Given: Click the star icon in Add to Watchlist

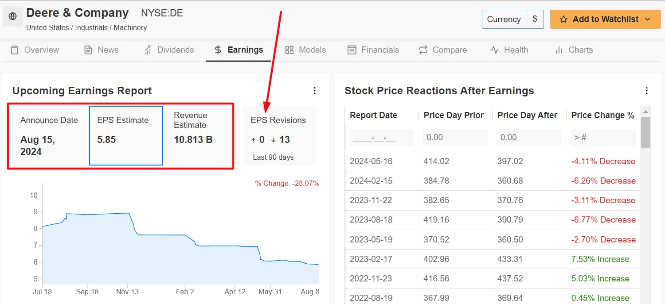Looking at the screenshot, I should [563, 19].
